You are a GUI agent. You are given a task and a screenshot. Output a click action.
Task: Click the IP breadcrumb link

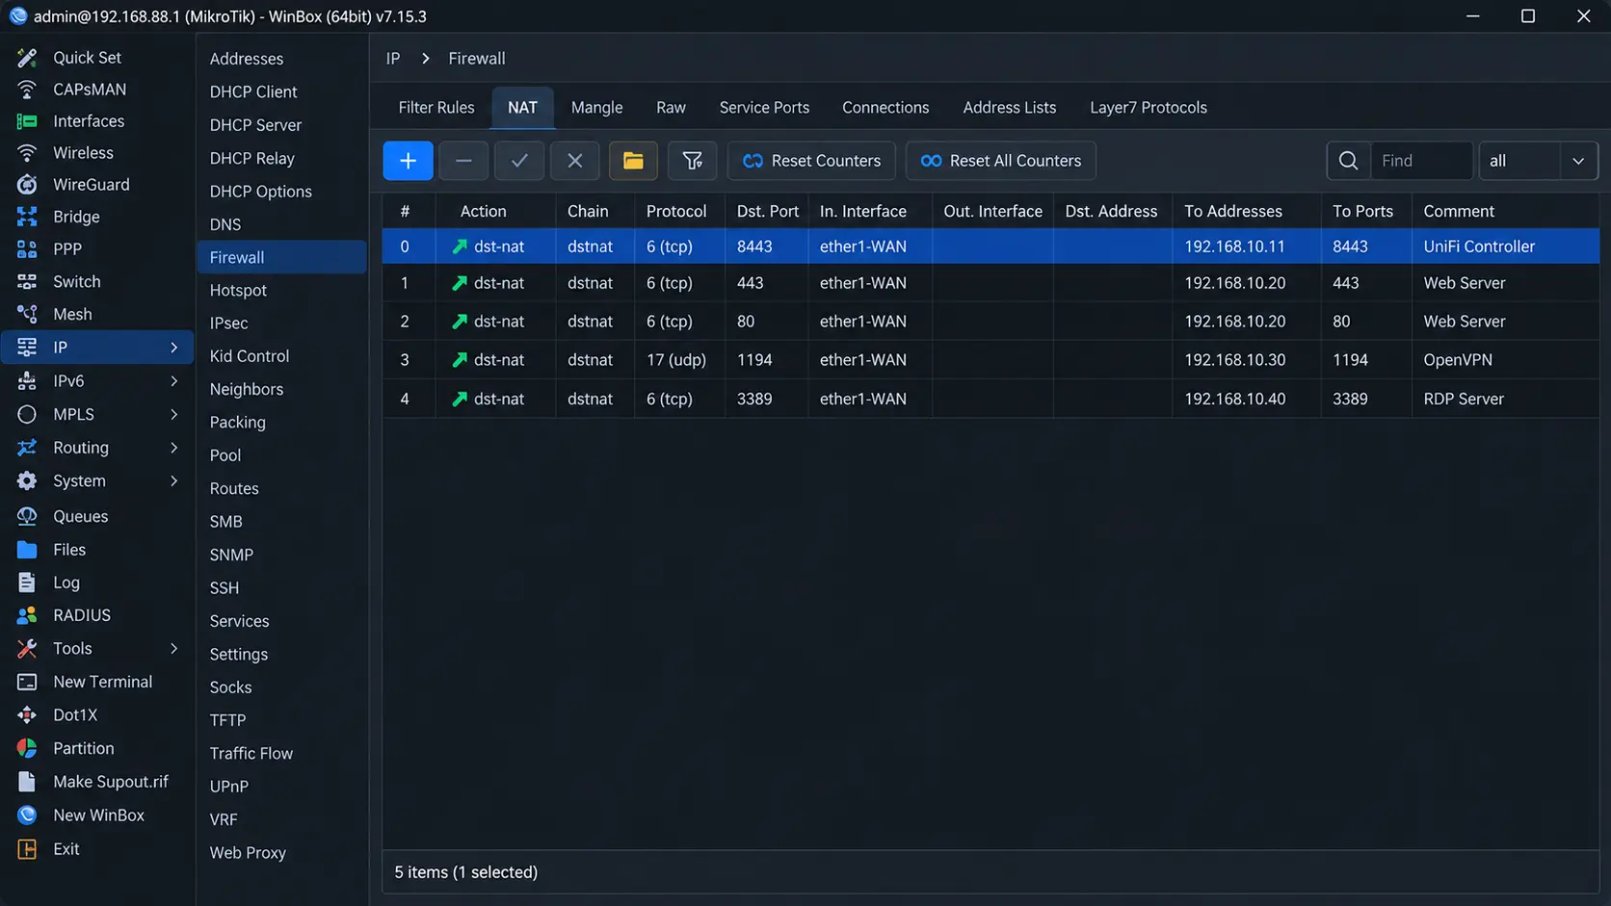[392, 59]
